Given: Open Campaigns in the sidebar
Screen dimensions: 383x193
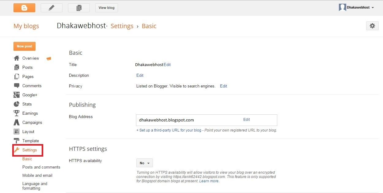Looking at the screenshot, I should (32, 122).
